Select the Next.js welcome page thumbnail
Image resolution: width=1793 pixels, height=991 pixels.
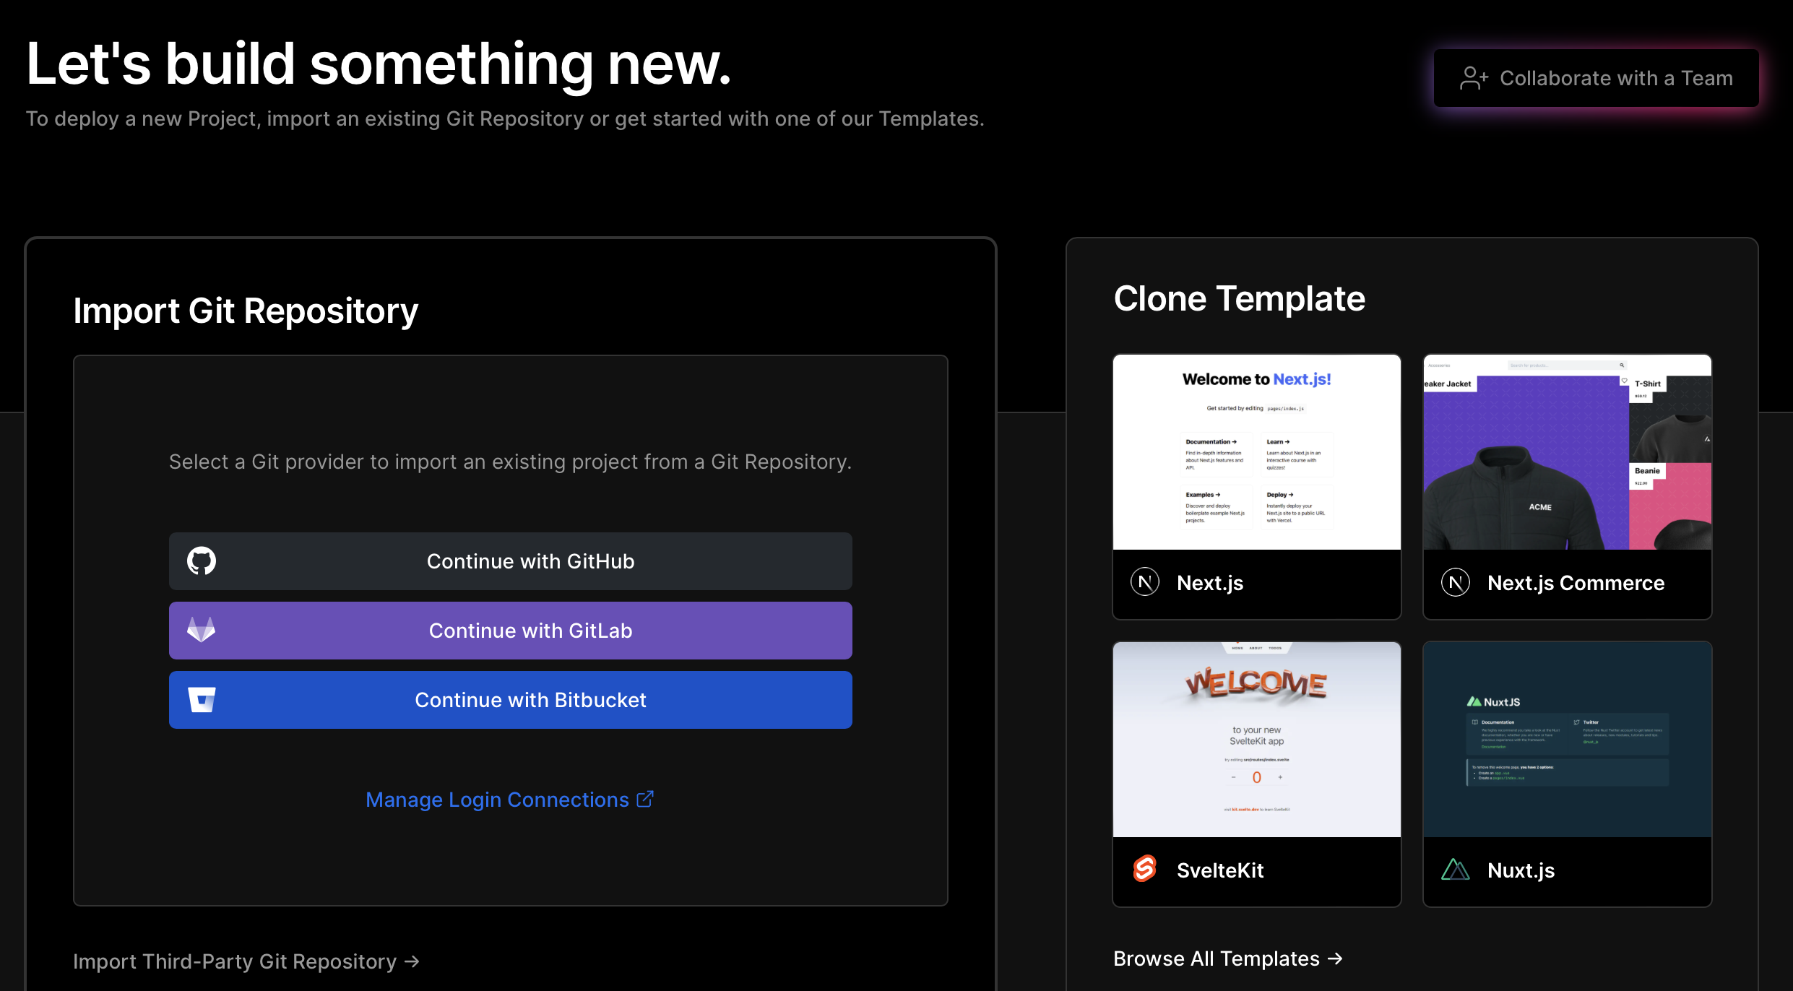tap(1256, 452)
